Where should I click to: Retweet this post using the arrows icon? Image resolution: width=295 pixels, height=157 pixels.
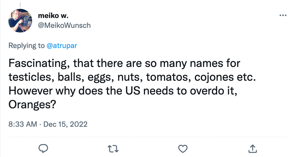coord(113,148)
